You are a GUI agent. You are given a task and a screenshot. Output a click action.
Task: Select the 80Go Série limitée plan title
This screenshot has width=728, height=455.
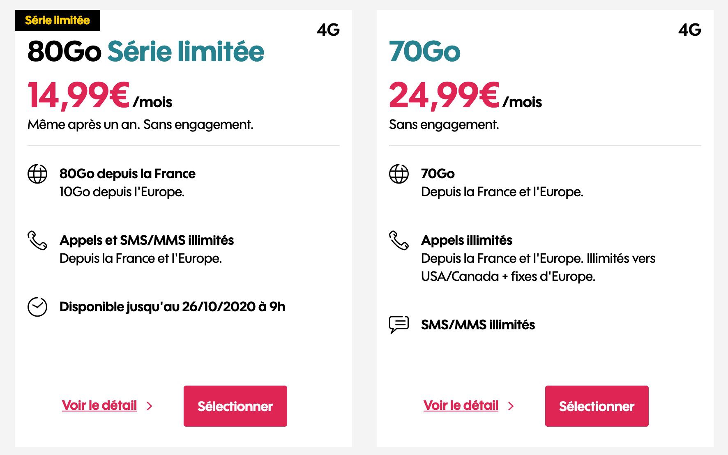(146, 51)
